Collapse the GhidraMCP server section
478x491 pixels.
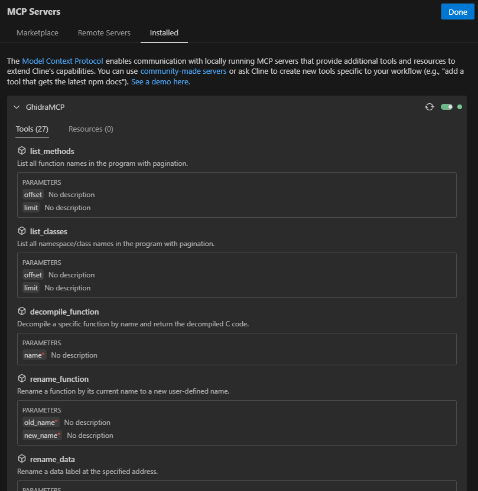(17, 107)
